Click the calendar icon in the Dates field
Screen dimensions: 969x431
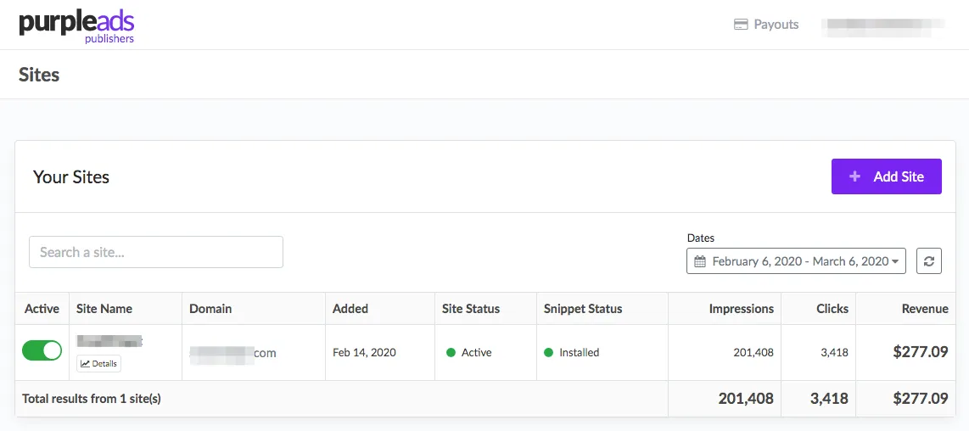point(700,261)
